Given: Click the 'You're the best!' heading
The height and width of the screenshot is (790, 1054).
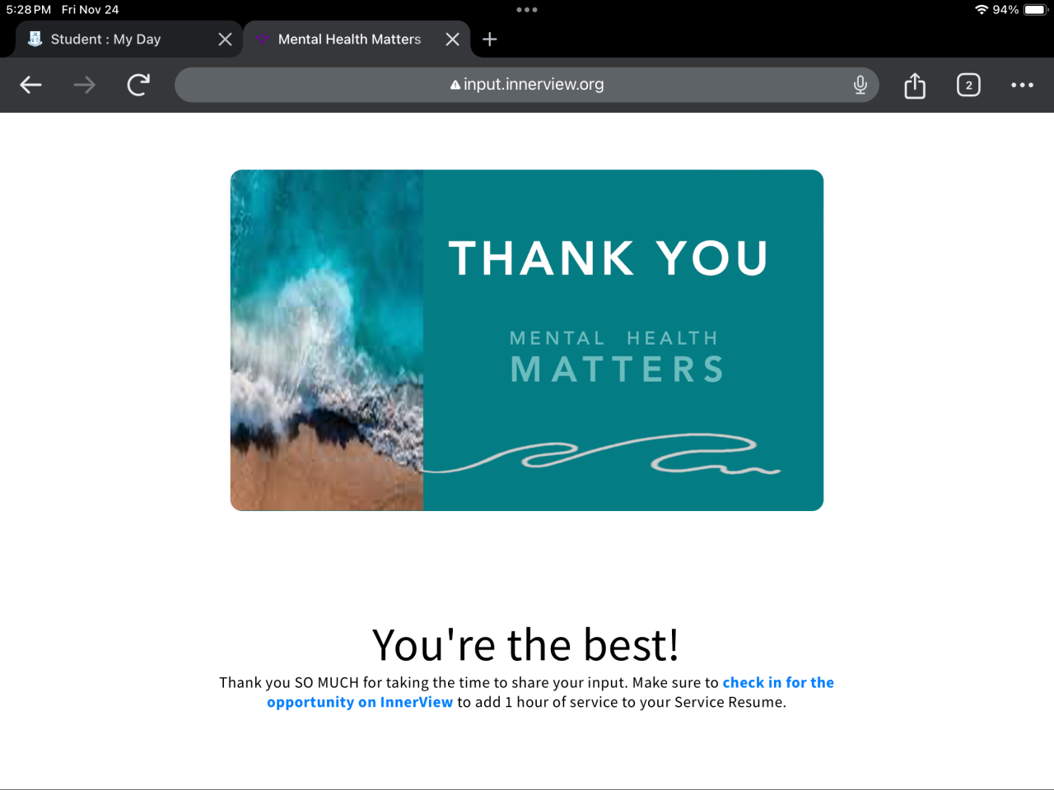Looking at the screenshot, I should 526,644.
